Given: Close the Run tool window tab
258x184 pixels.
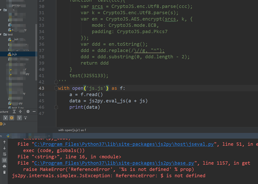Looking at the screenshot, I should [x=49, y=136].
